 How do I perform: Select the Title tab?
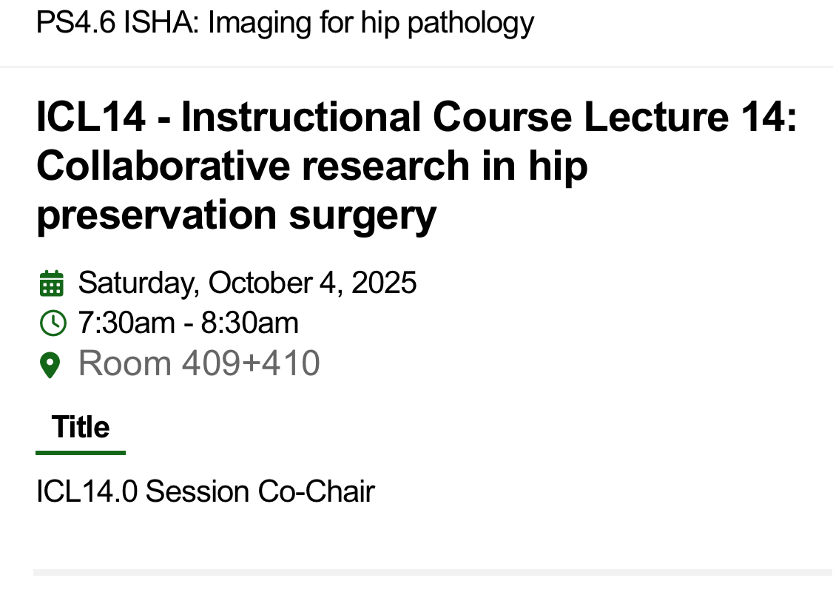click(x=81, y=428)
